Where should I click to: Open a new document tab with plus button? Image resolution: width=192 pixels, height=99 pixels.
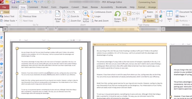163,29
